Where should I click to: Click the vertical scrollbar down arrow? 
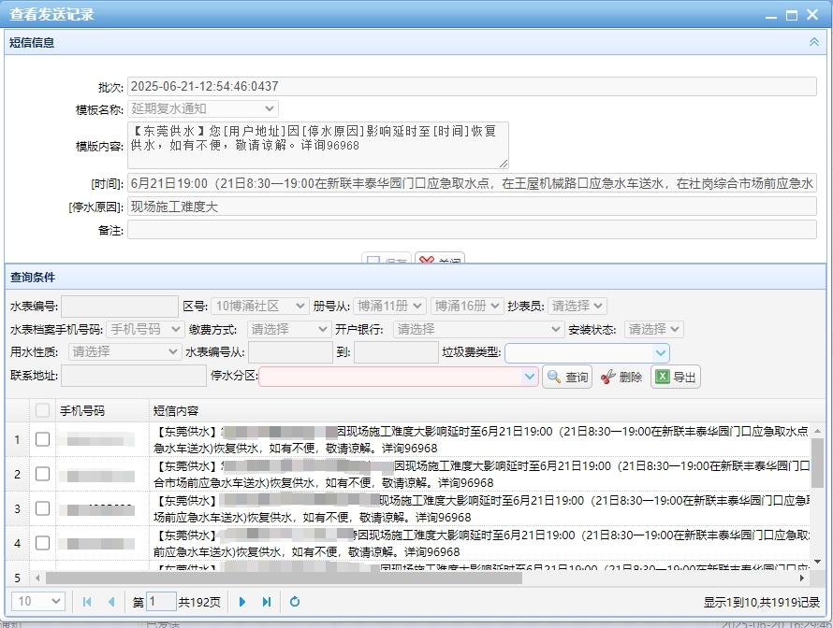(x=817, y=561)
